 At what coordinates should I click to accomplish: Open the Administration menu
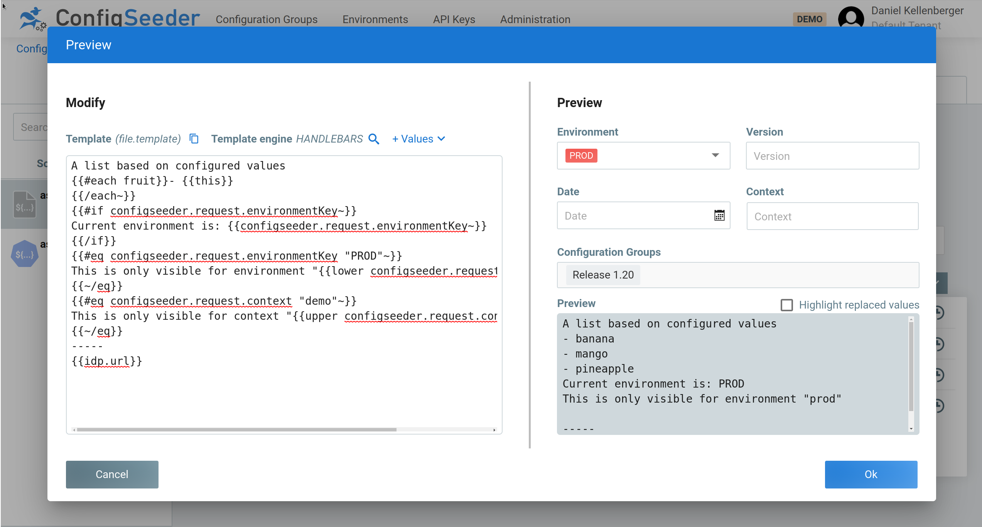tap(535, 19)
